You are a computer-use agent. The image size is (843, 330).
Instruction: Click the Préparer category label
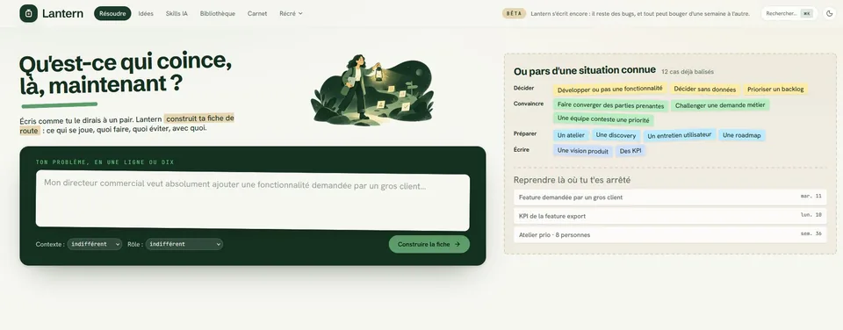(525, 133)
